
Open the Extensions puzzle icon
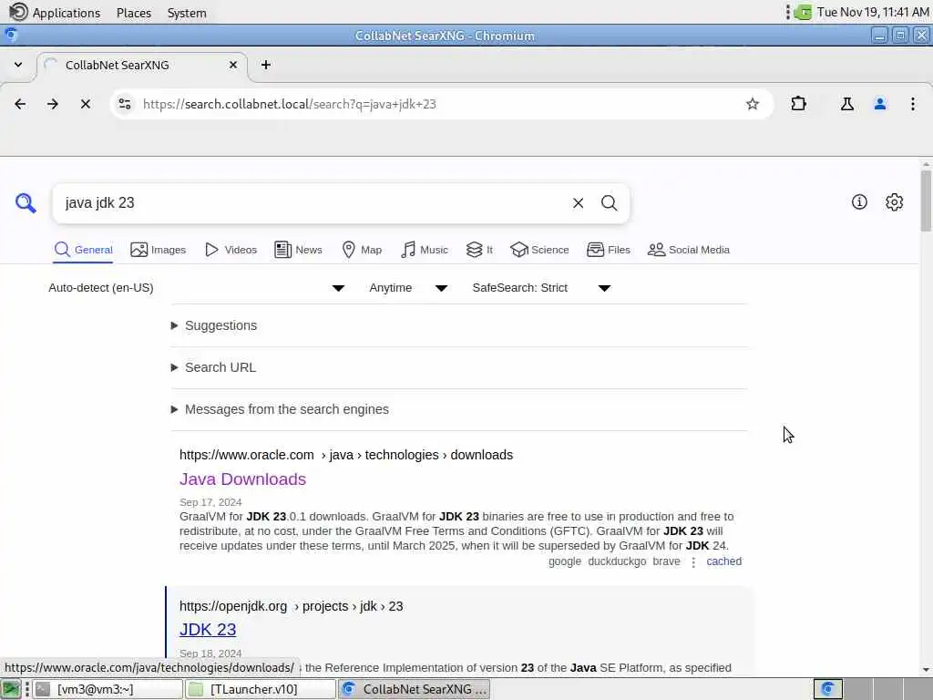click(x=798, y=104)
